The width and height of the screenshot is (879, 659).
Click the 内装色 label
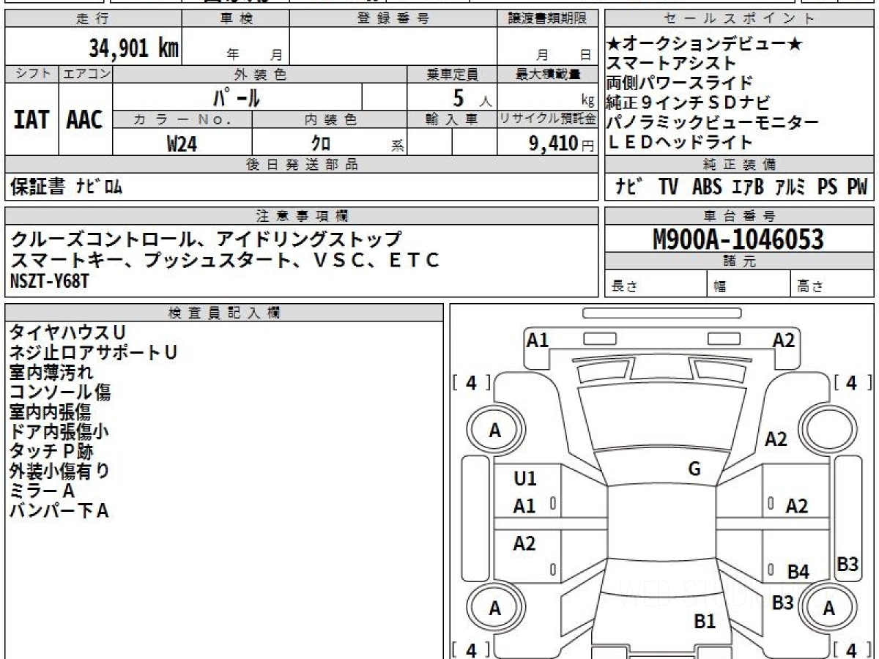330,120
